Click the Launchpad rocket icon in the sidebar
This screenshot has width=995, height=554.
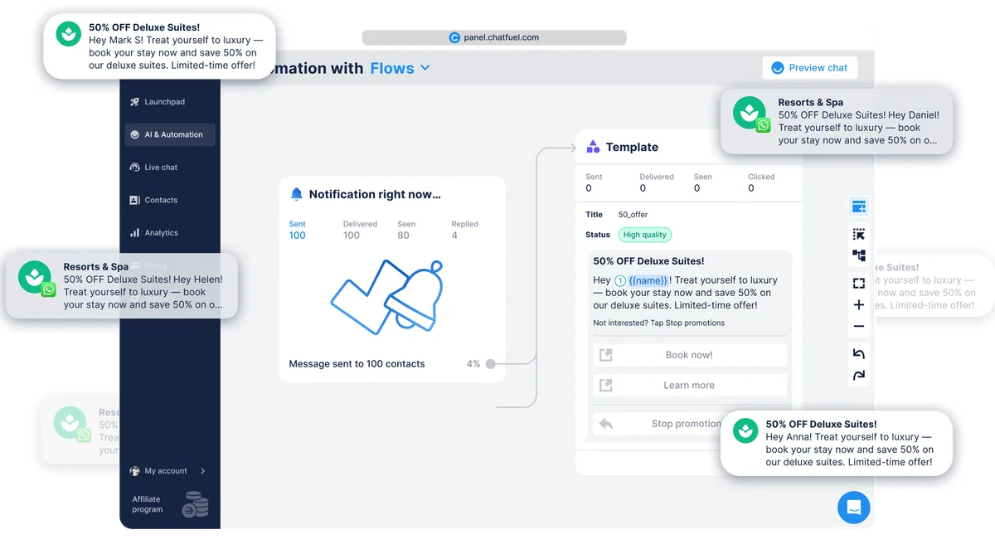[x=134, y=101]
